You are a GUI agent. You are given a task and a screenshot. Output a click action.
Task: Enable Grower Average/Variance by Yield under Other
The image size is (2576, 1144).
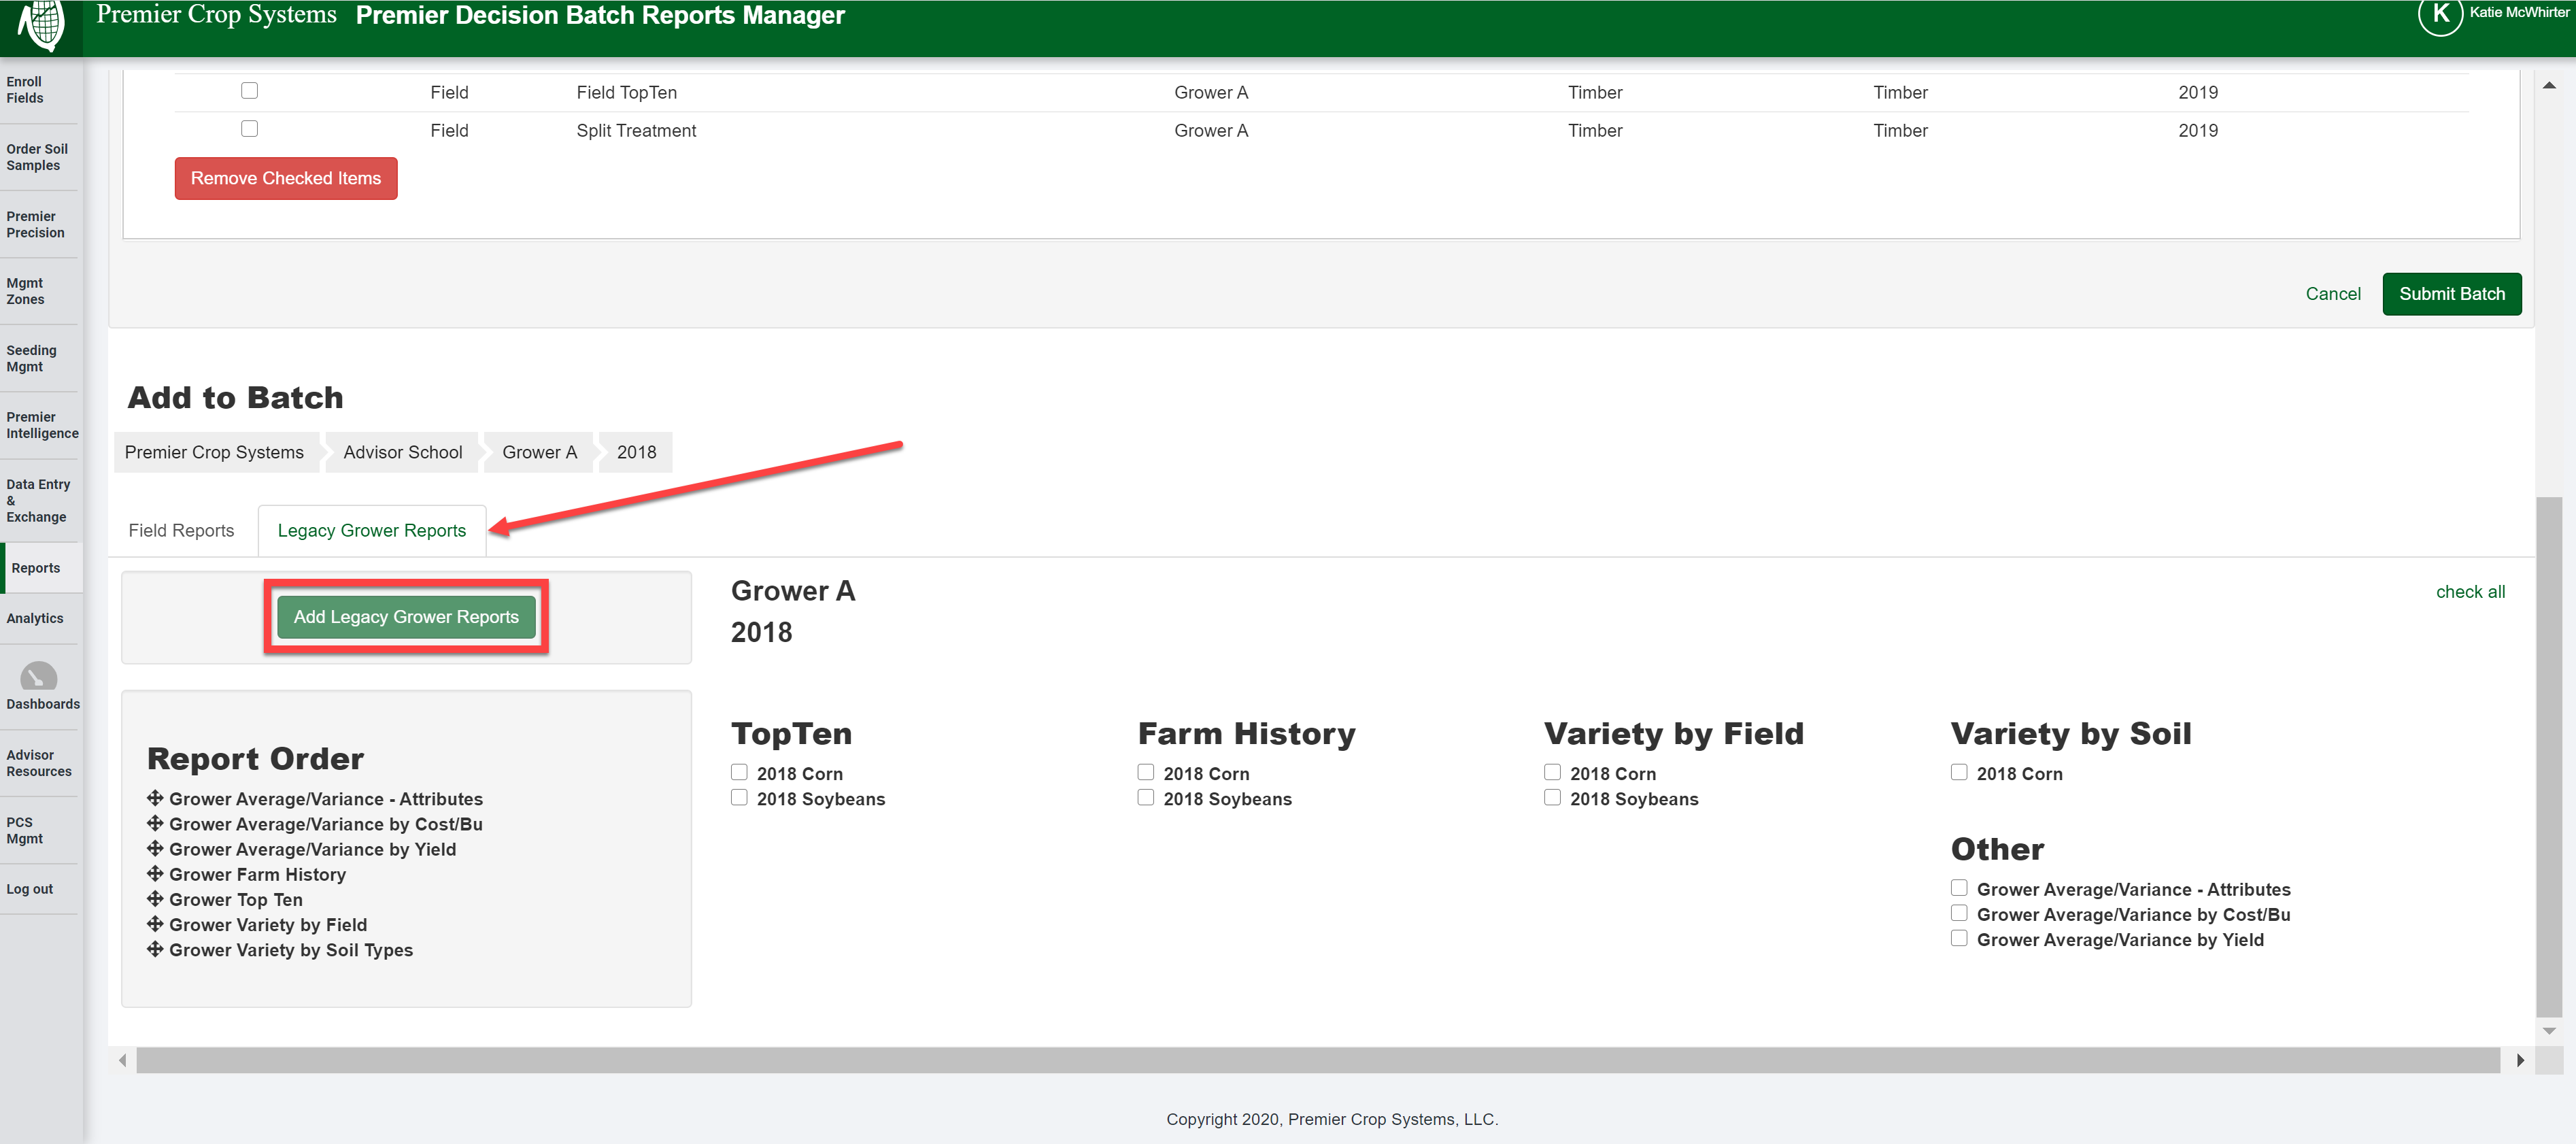click(1959, 938)
